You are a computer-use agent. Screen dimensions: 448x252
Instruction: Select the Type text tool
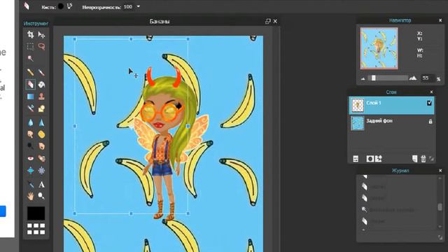(41, 185)
